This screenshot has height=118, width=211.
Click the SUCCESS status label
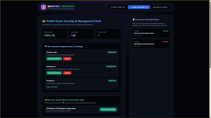click(165, 31)
